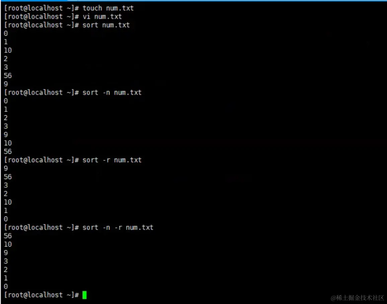Image resolution: width=387 pixels, height=304 pixels.
Task: Click the 'sort -r num.txt' command
Action: pyautogui.click(x=112, y=160)
